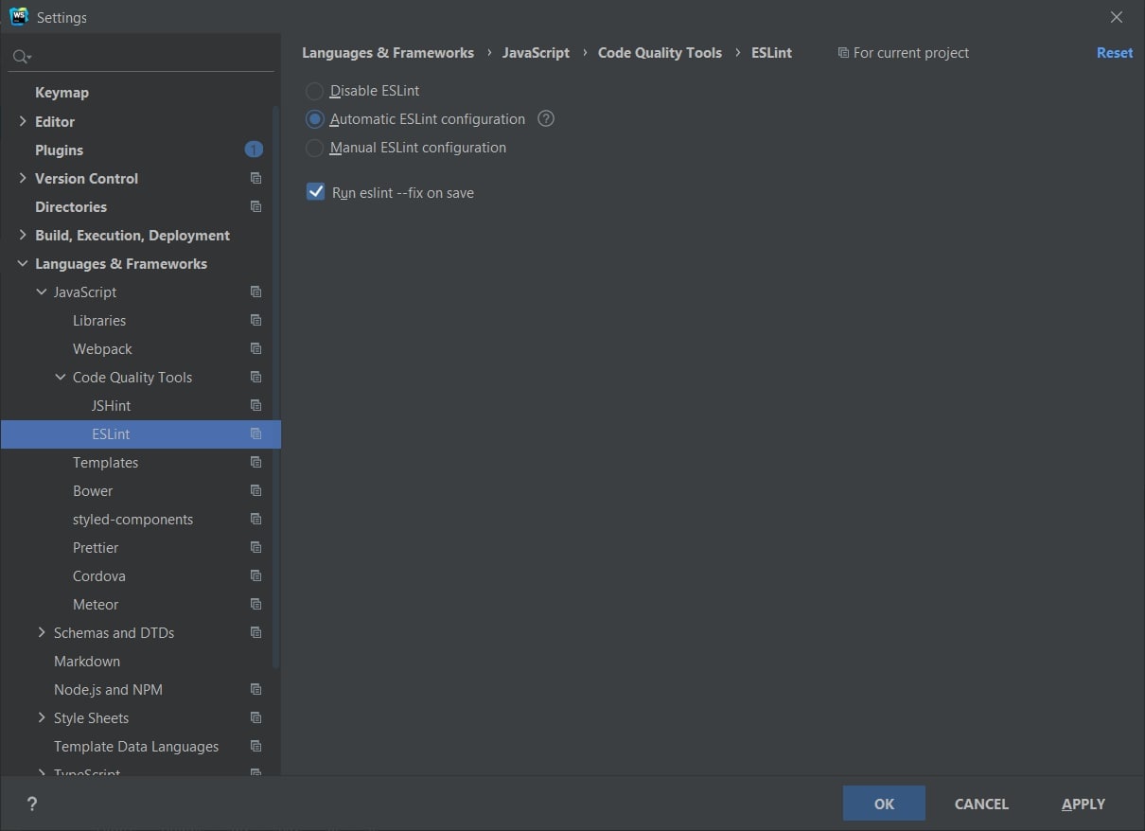Click the question mark help button at bottom left
Image resolution: width=1145 pixels, height=831 pixels.
tap(32, 804)
